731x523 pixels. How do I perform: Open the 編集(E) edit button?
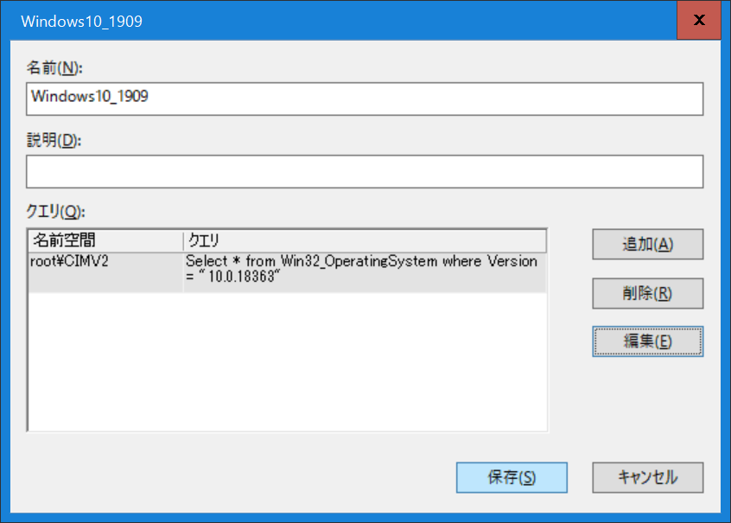pos(647,341)
